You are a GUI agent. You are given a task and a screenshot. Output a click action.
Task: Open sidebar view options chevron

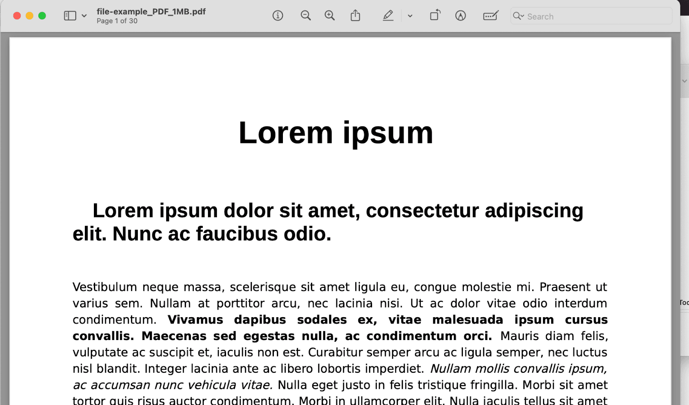[x=84, y=16]
